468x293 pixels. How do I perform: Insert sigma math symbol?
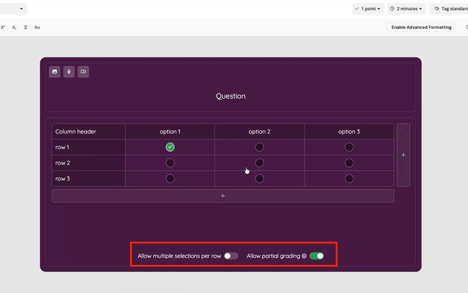(x=26, y=27)
